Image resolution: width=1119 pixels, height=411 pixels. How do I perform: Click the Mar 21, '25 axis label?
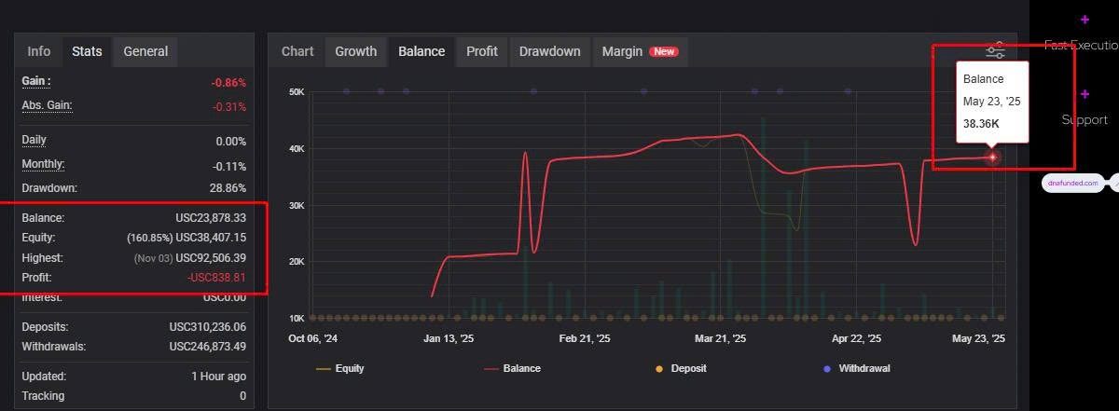(718, 339)
